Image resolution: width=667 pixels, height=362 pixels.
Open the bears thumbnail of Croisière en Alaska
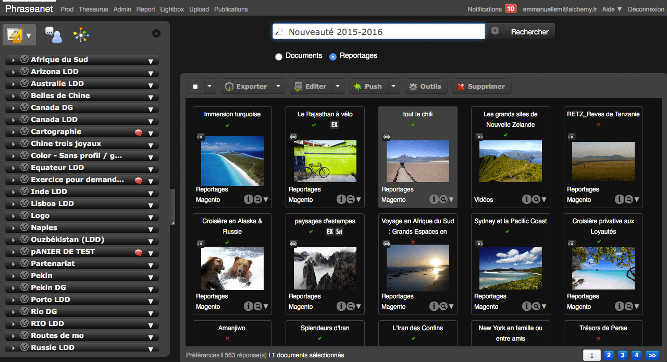tap(232, 268)
